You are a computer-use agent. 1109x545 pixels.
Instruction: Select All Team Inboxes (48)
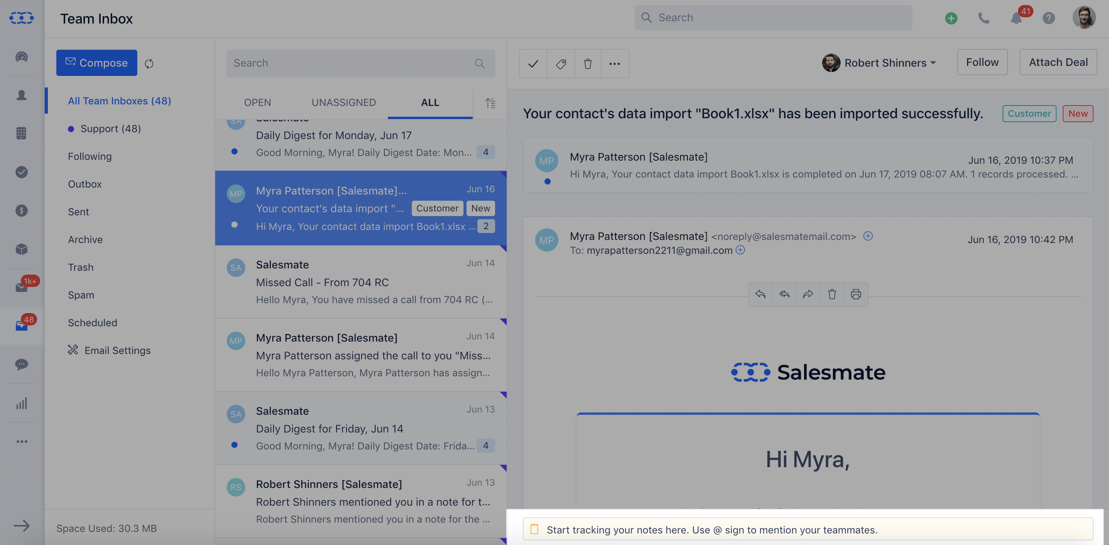point(119,101)
